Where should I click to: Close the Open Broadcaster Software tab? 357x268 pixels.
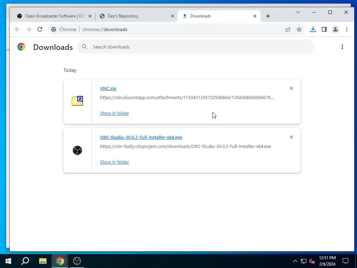tap(90, 16)
